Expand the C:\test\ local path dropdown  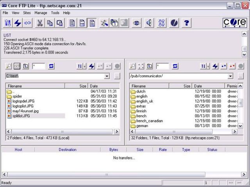coord(107,76)
